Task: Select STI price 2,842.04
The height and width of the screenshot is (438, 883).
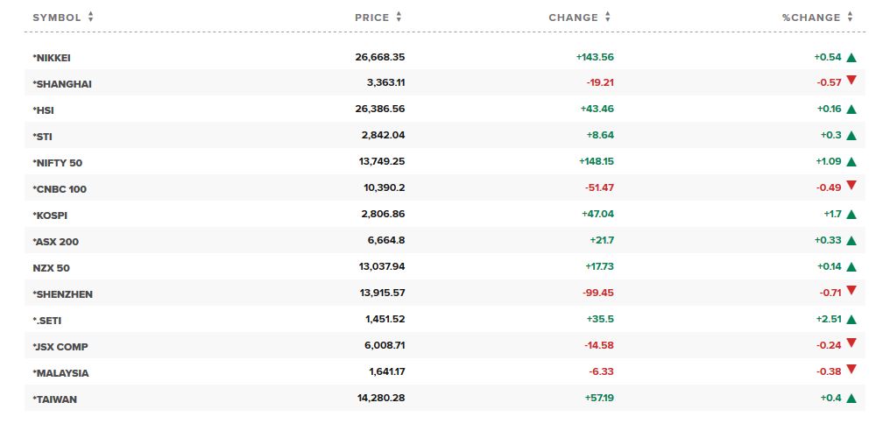Action: click(x=384, y=135)
